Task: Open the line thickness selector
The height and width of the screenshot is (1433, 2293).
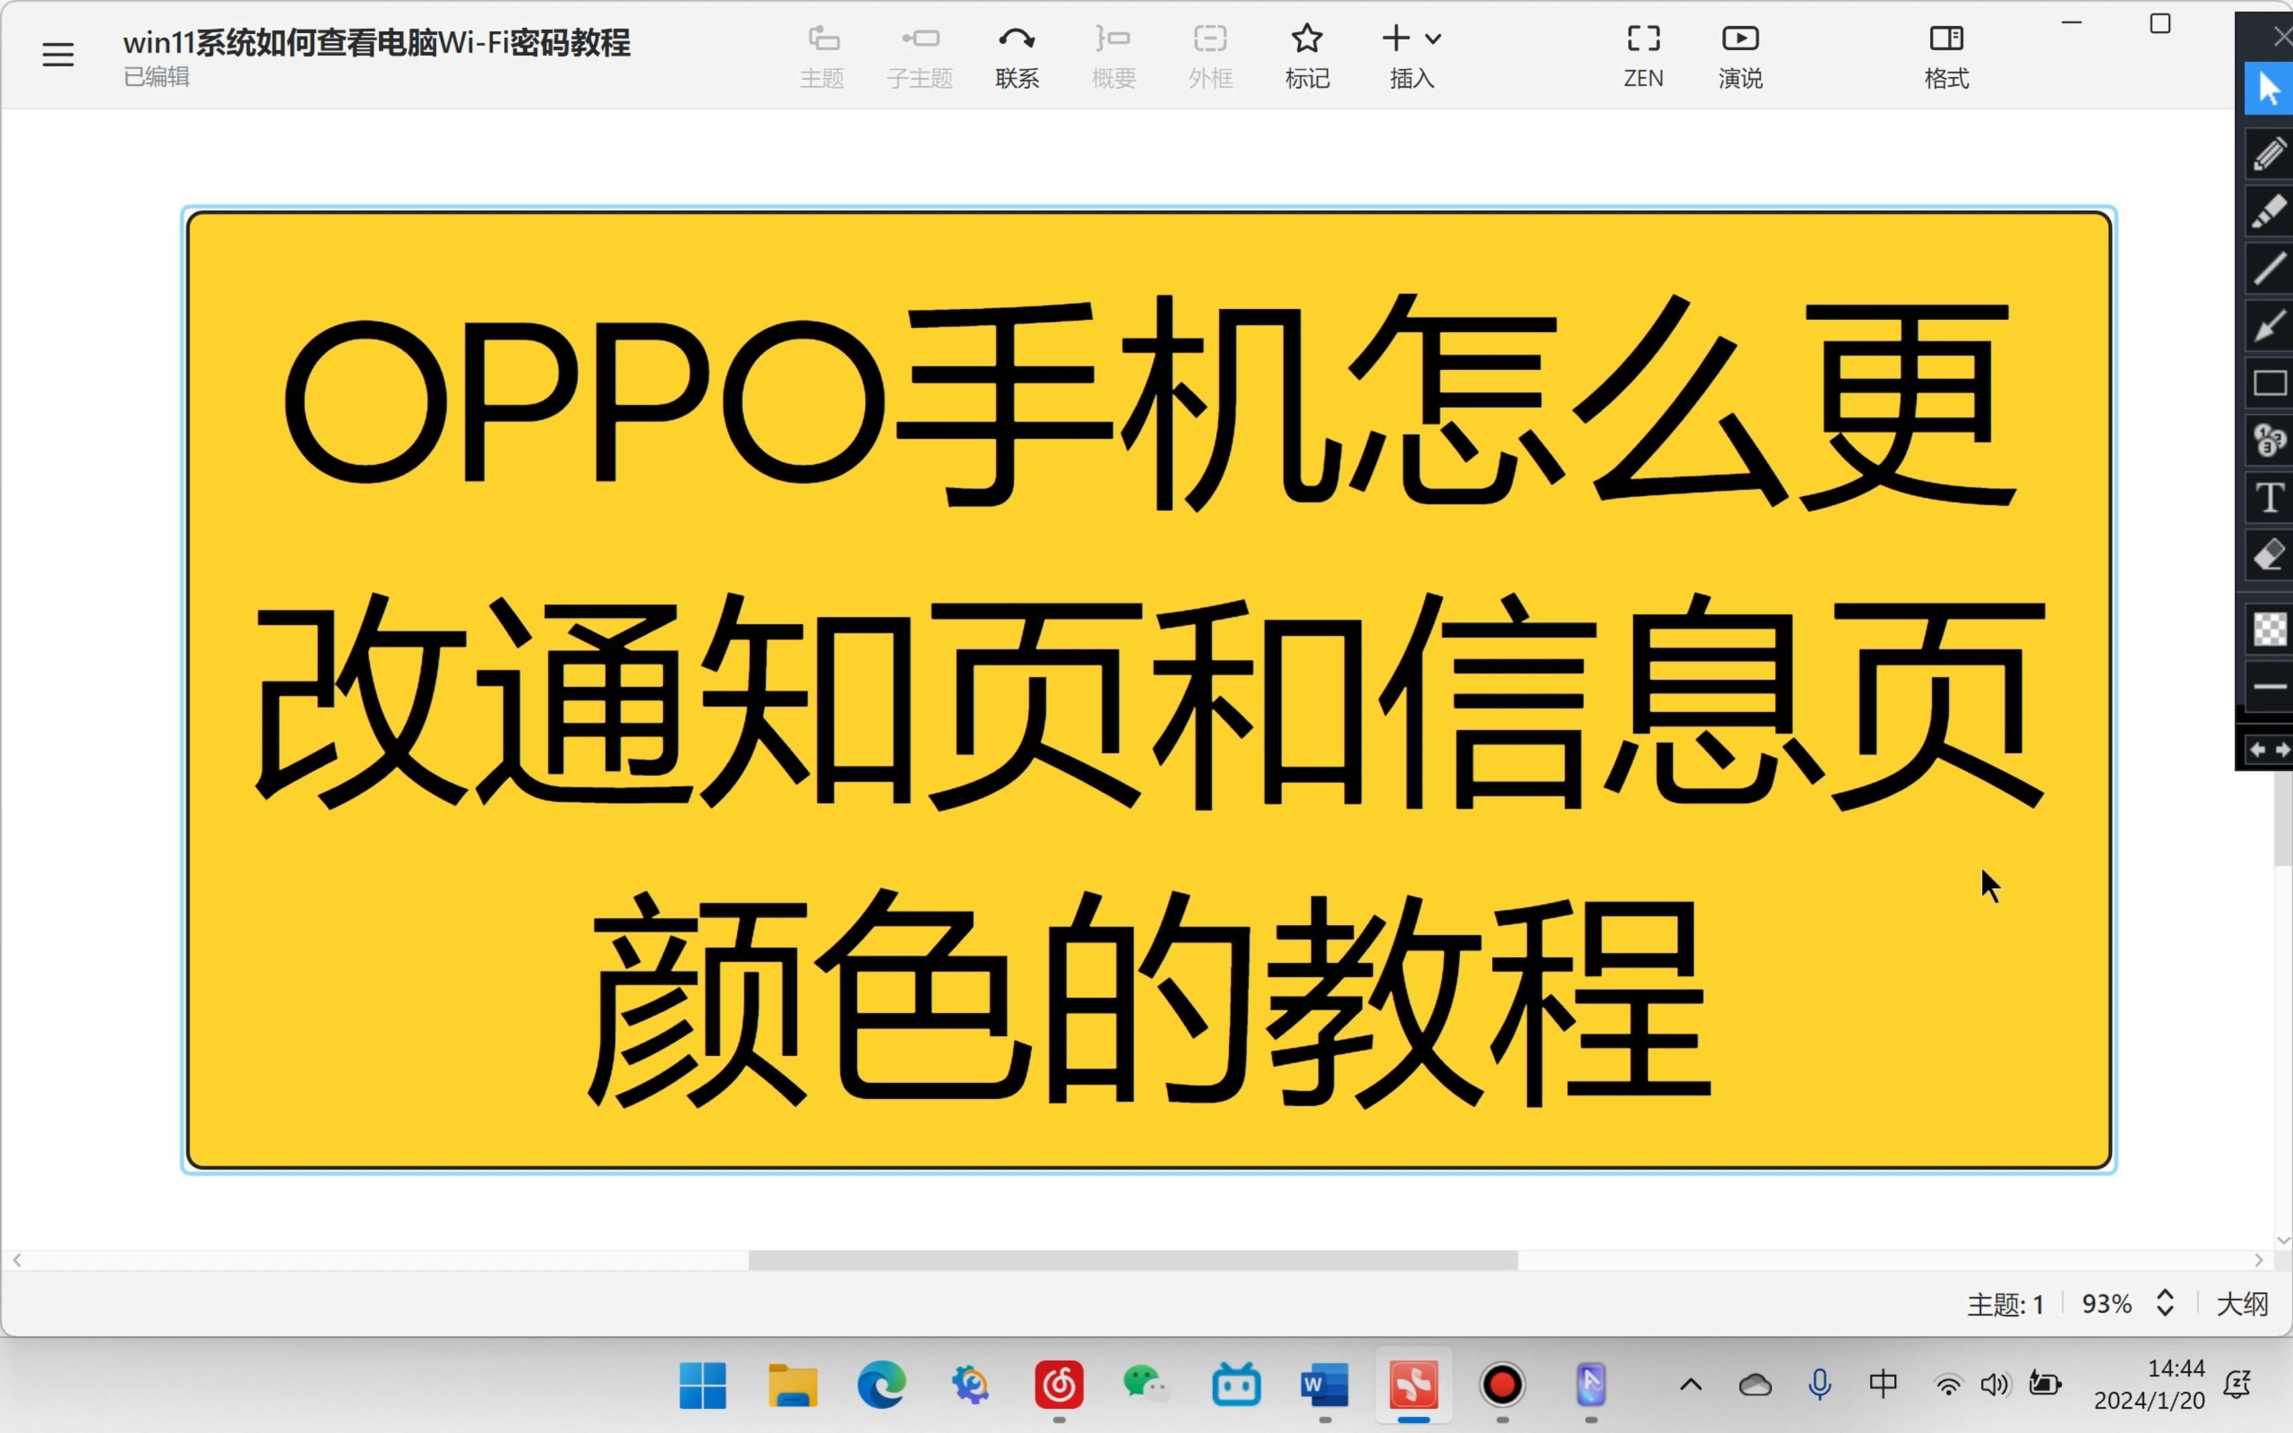Action: point(2269,686)
